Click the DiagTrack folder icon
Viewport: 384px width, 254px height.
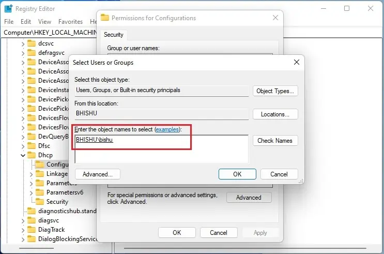(x=32, y=230)
